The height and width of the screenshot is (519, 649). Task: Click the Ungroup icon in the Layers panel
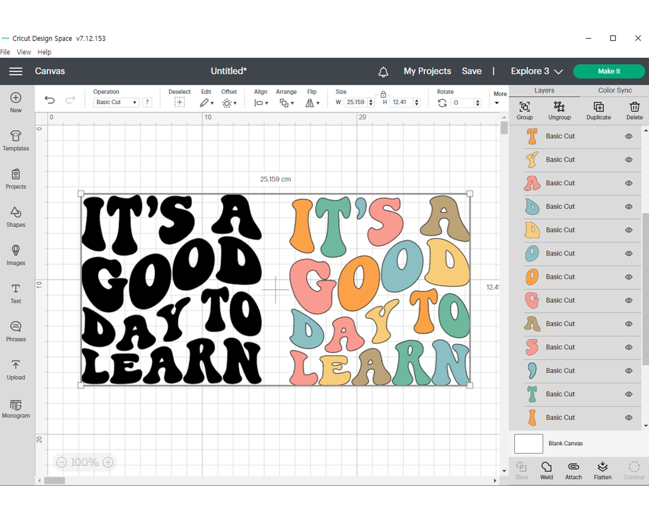pyautogui.click(x=559, y=110)
